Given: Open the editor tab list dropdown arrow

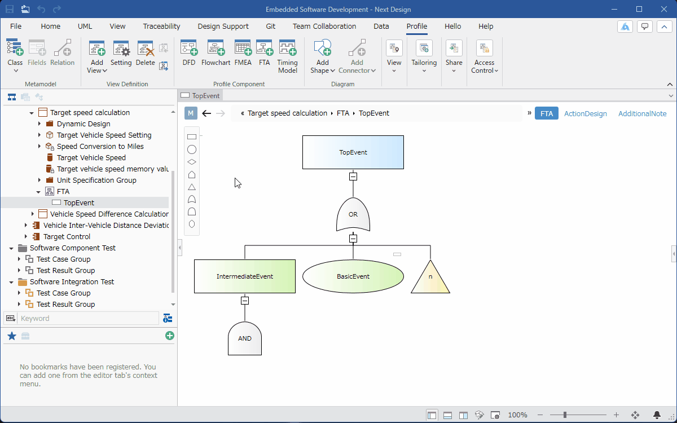Looking at the screenshot, I should (x=671, y=96).
